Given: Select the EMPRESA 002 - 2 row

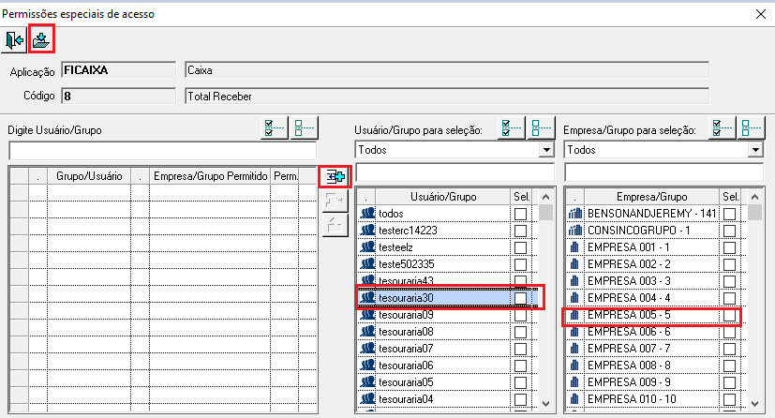Looking at the screenshot, I should pos(656,264).
